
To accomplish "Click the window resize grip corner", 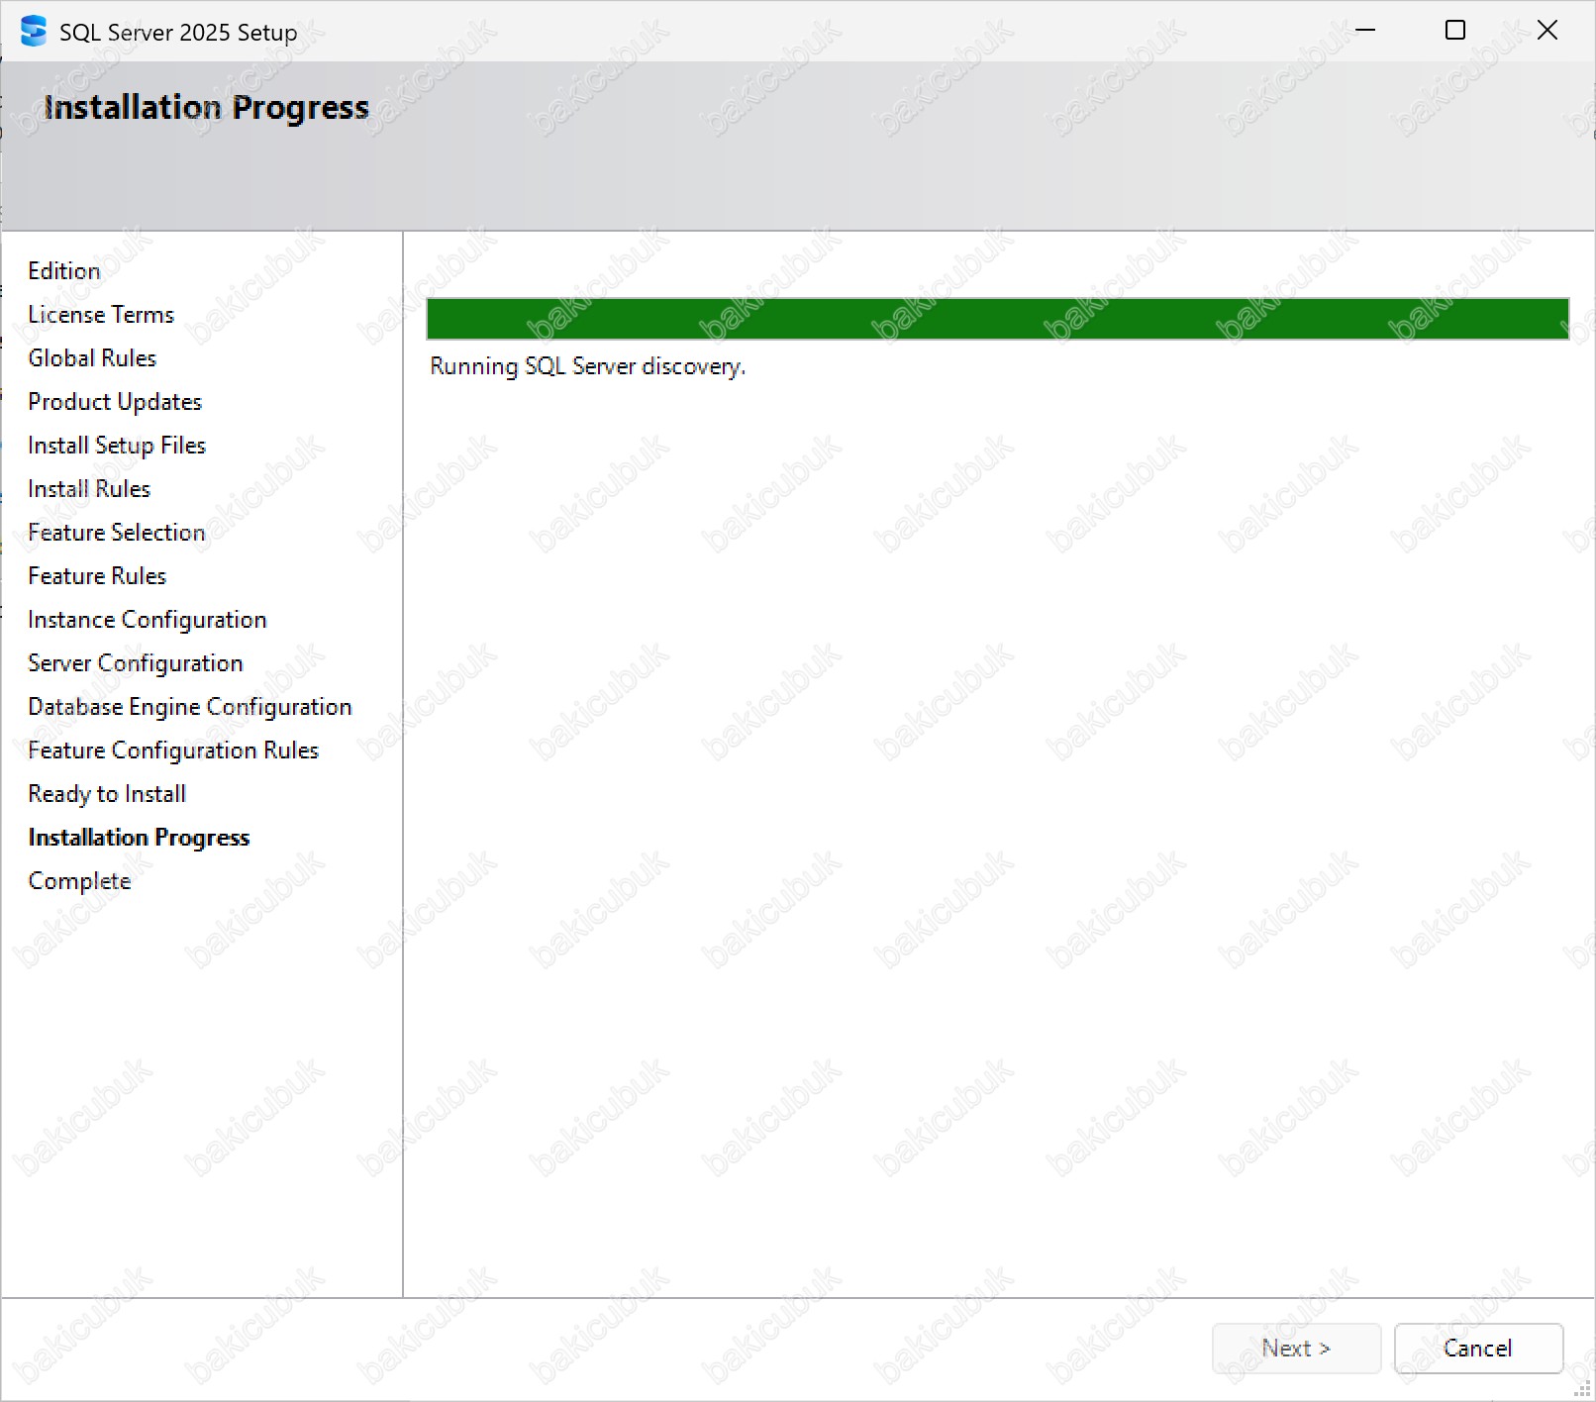I will coord(1582,1389).
